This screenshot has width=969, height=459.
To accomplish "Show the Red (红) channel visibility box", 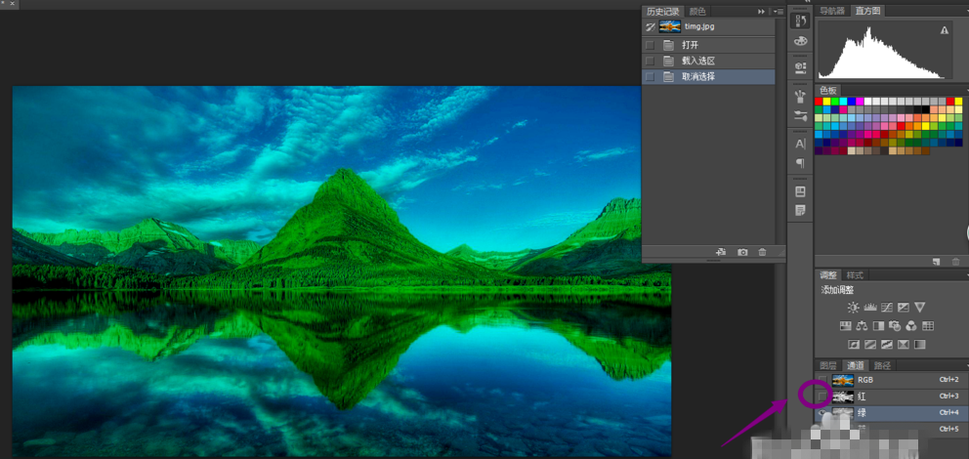I will 822,396.
